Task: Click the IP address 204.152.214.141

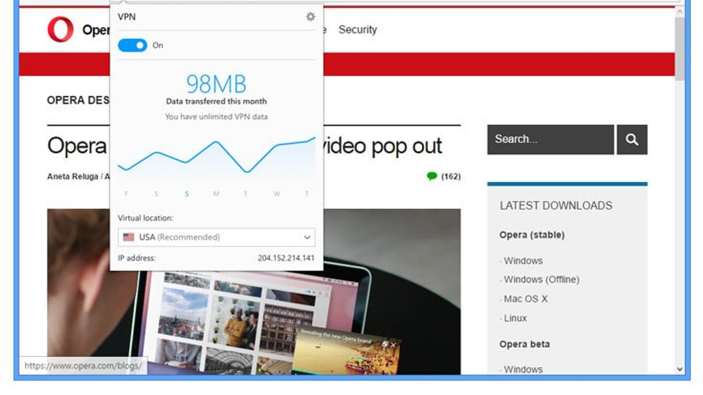Action: 286,258
